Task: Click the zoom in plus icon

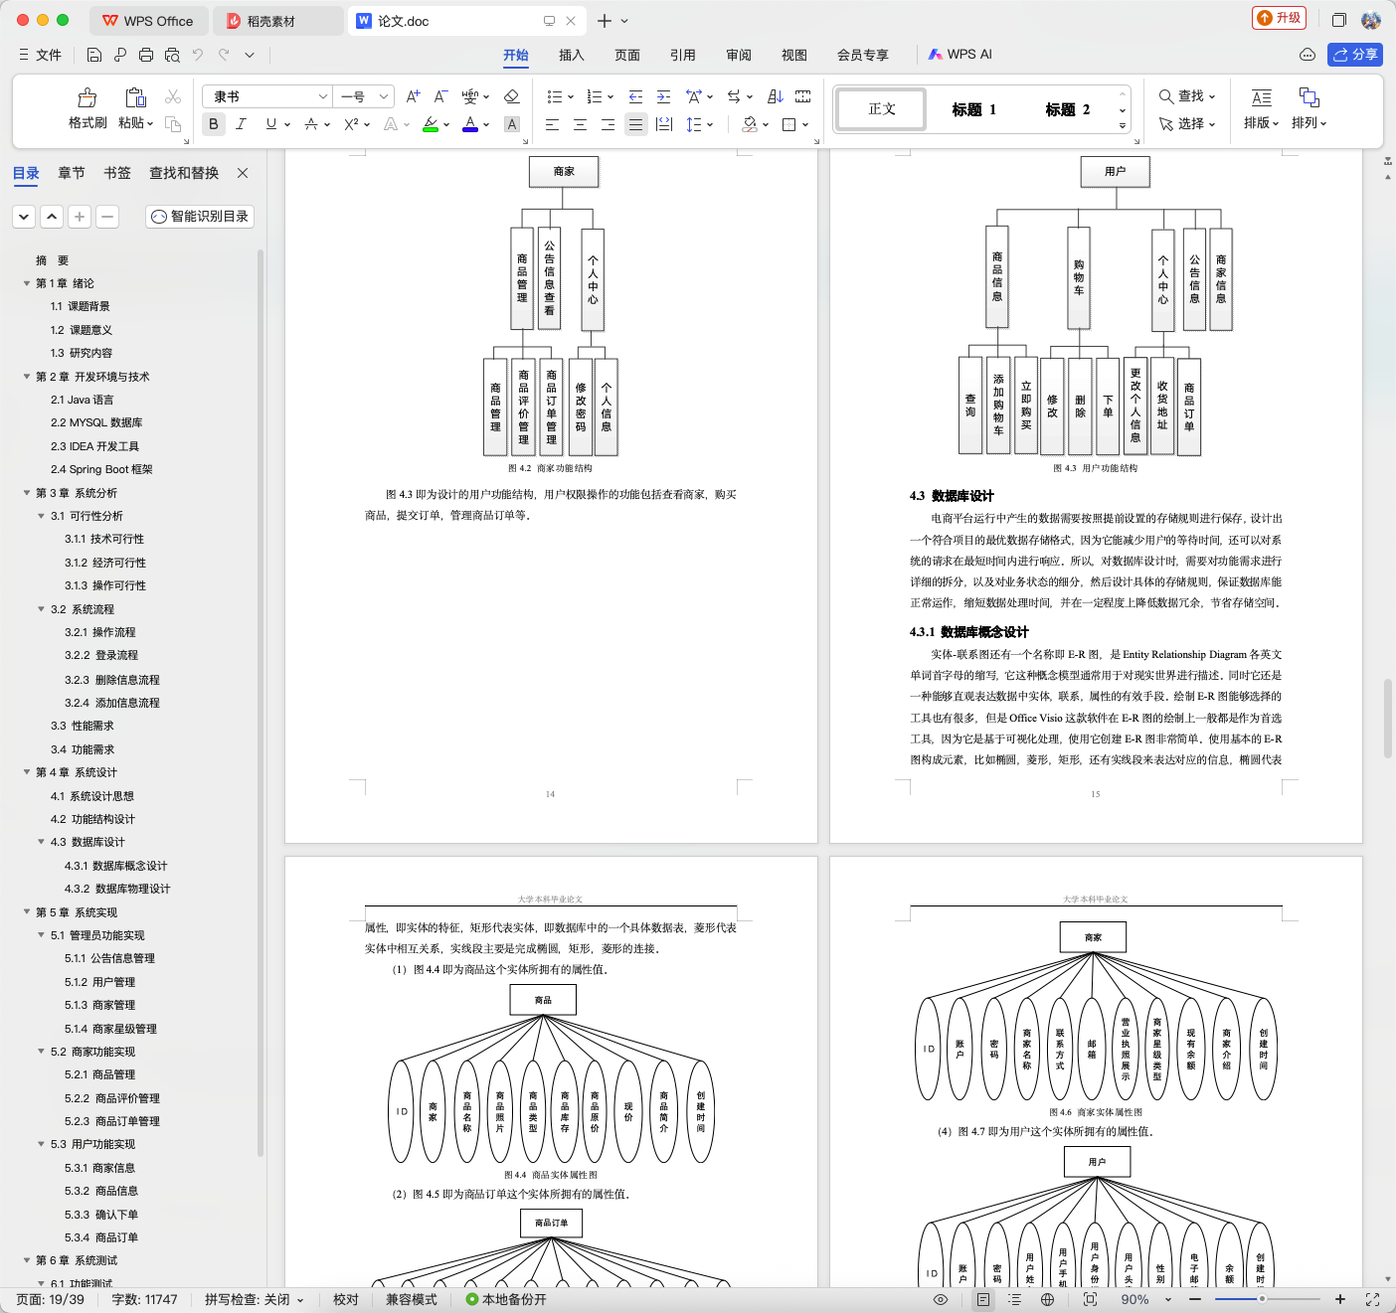Action: 1340,1299
